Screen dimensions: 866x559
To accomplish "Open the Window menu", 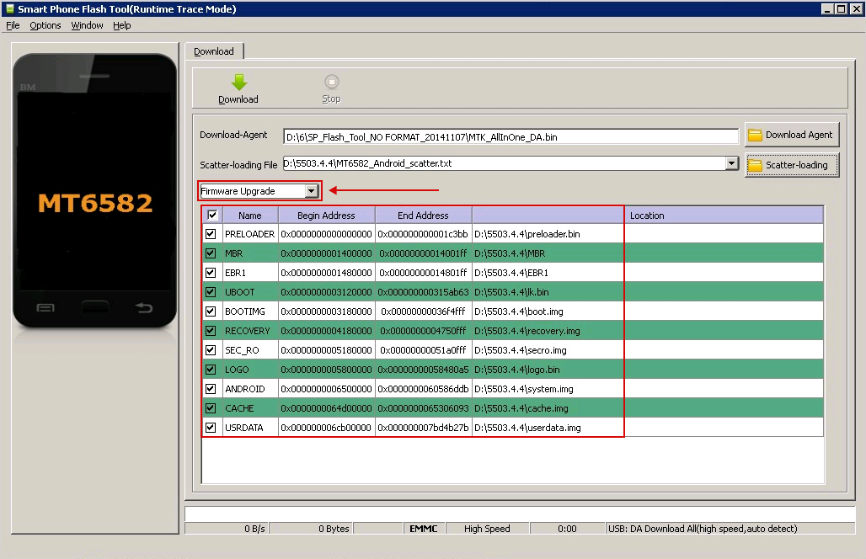I will click(x=87, y=25).
